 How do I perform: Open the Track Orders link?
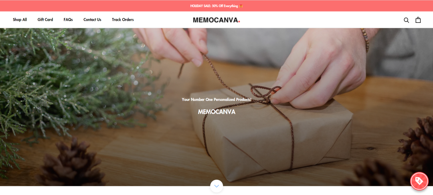click(x=123, y=20)
